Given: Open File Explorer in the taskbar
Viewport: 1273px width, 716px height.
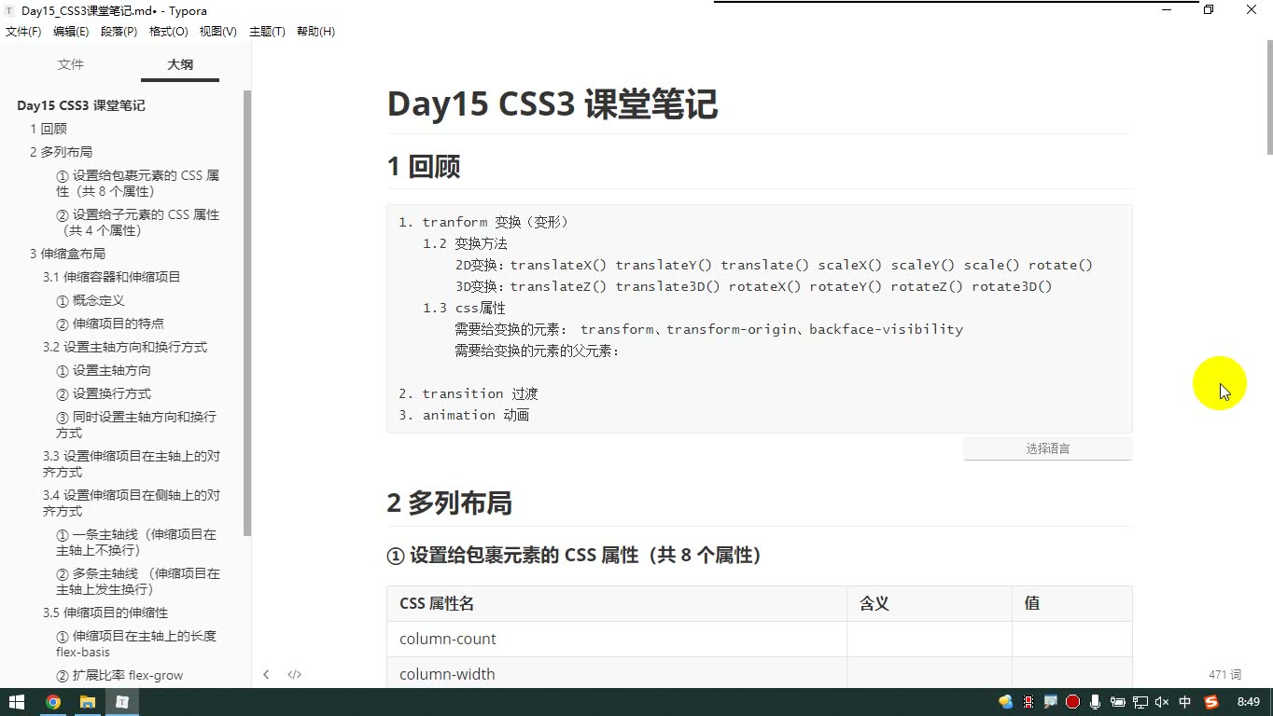Looking at the screenshot, I should pos(88,702).
